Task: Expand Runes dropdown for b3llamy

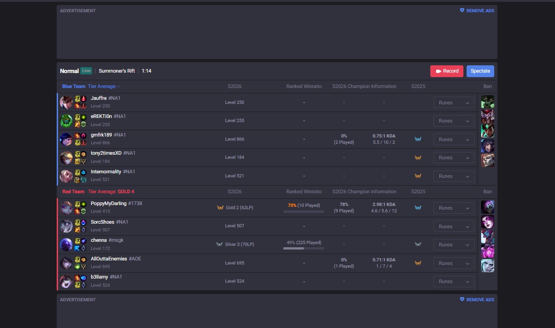Action: pyautogui.click(x=454, y=281)
